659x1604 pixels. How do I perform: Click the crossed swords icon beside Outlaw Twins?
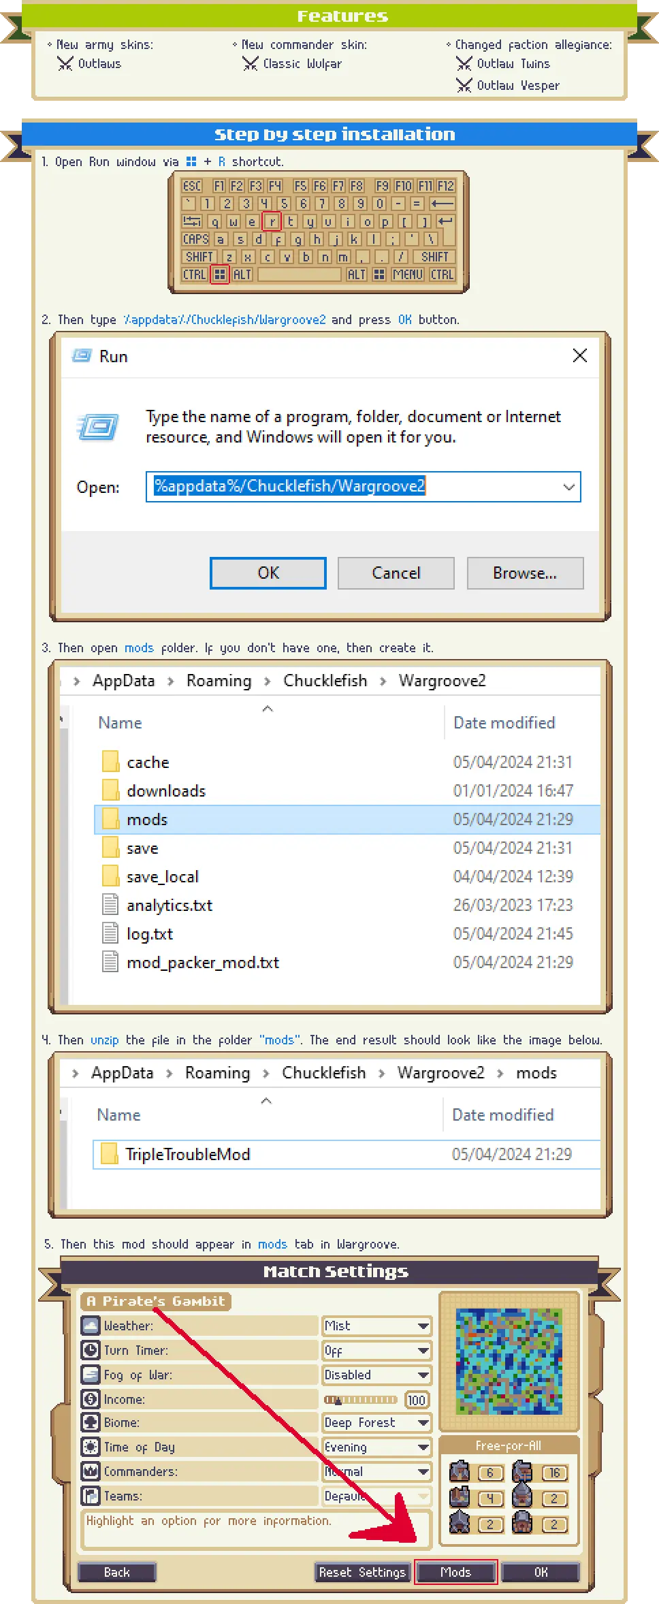tap(464, 64)
